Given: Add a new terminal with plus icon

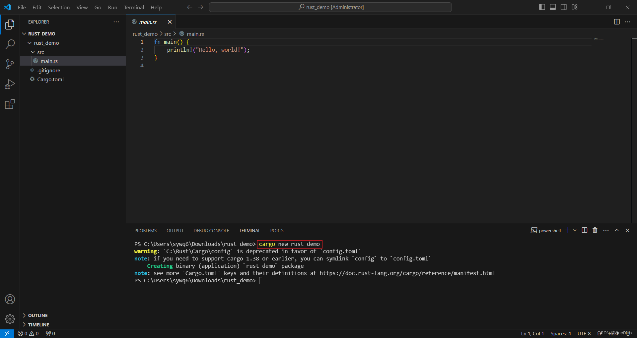Looking at the screenshot, I should 568,230.
